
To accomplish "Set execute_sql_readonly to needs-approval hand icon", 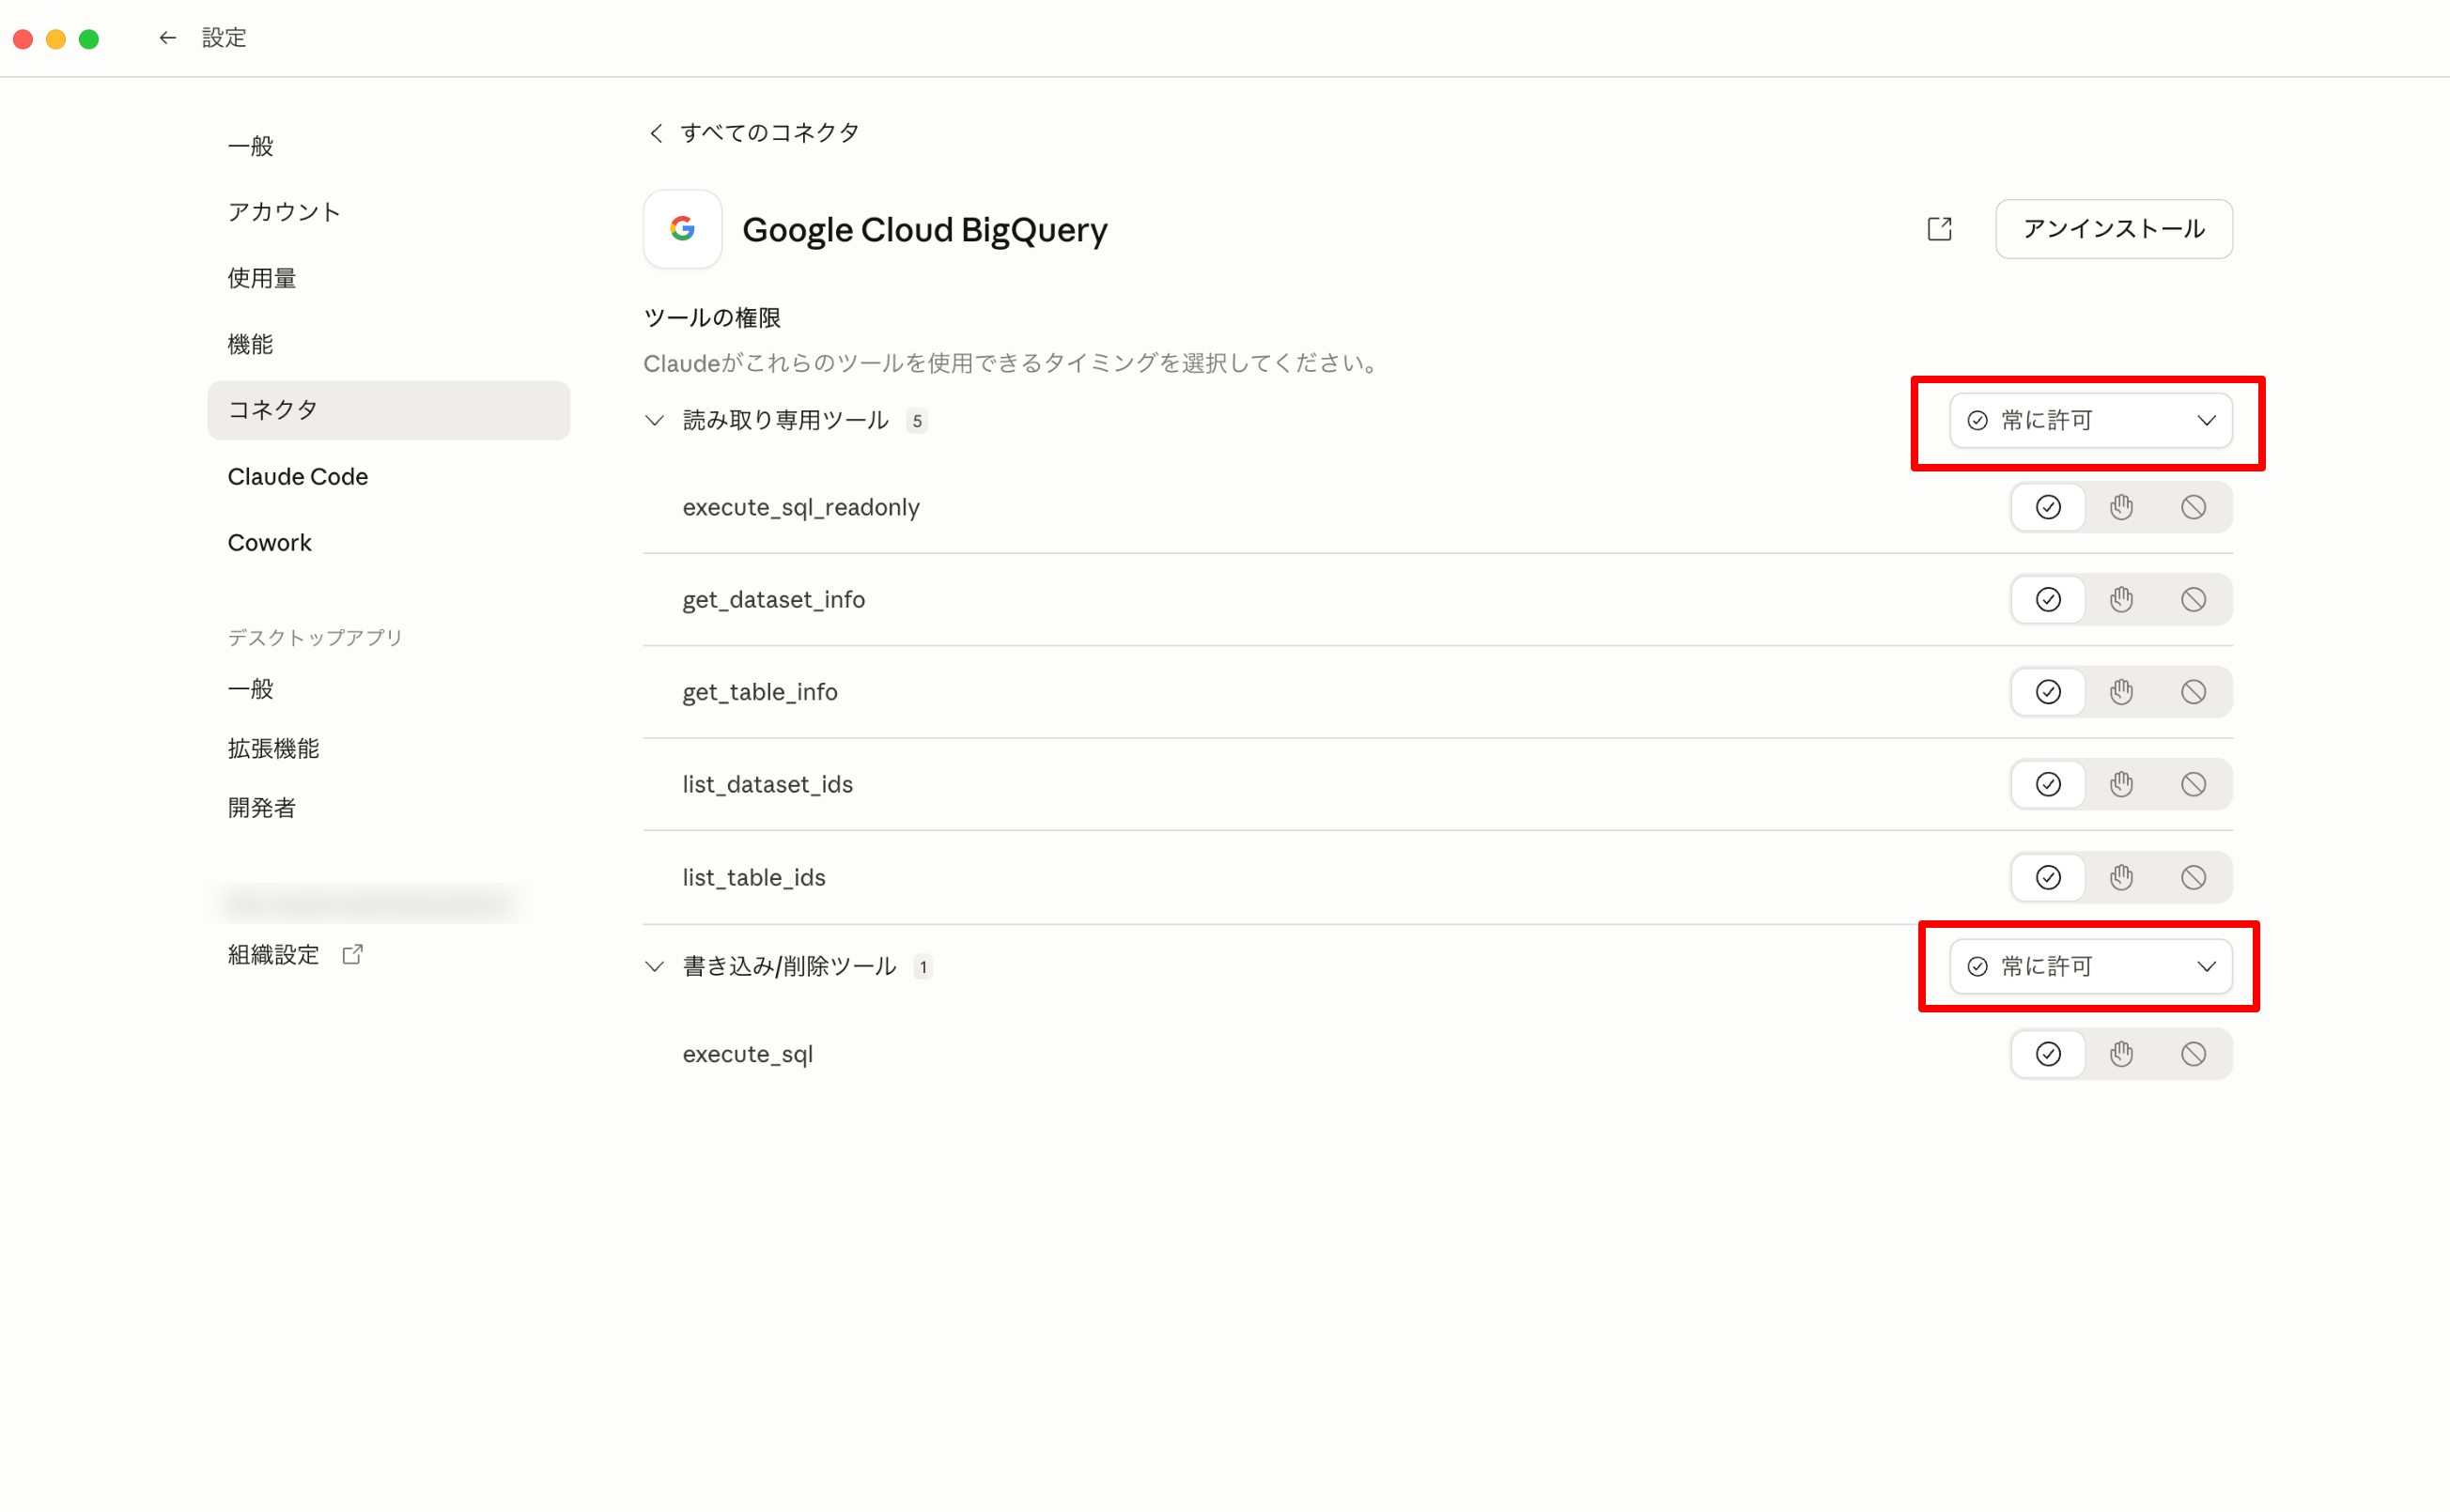I will pos(2120,507).
